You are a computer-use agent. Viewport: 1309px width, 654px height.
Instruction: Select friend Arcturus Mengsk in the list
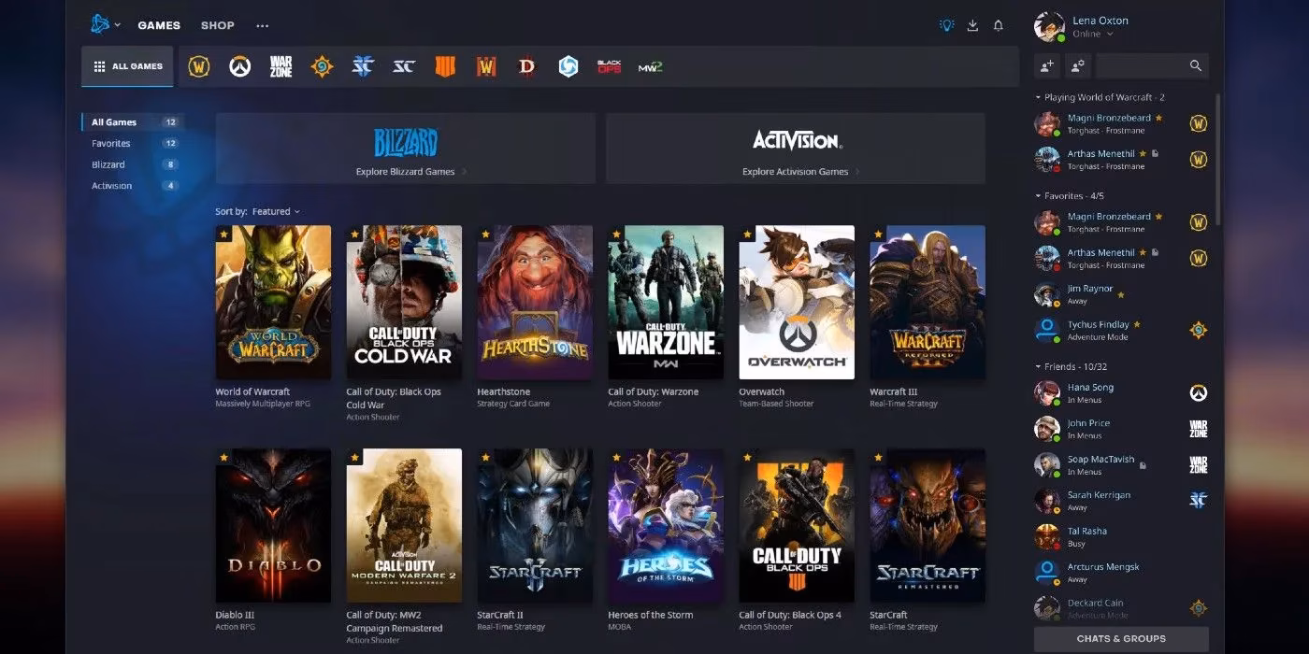(1121, 573)
